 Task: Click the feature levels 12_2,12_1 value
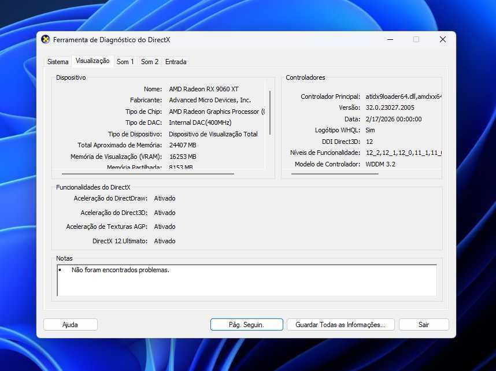(404, 153)
